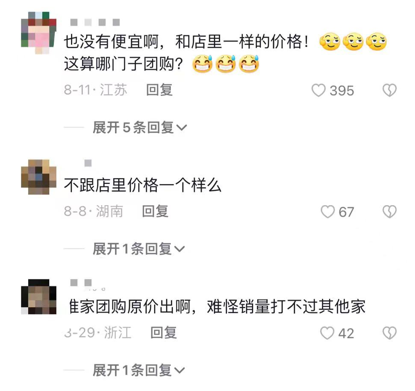This screenshot has height=391, width=415.
Task: Open the Zhejiang commenter's avatar
Action: pyautogui.click(x=38, y=297)
